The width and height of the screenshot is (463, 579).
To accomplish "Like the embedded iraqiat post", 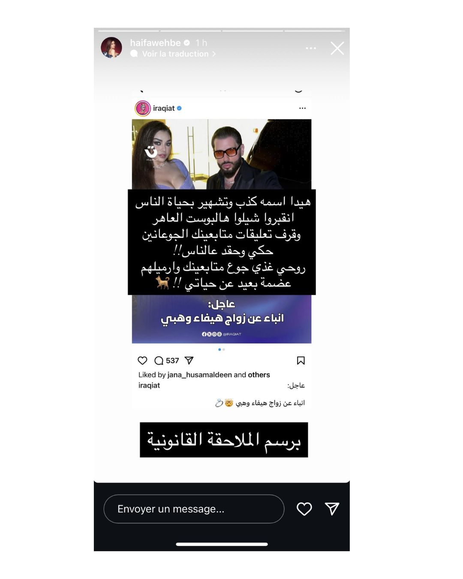I will click(142, 361).
